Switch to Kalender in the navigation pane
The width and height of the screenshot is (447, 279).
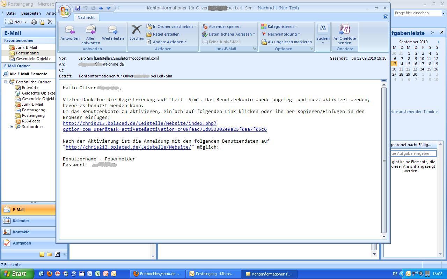pyautogui.click(x=29, y=221)
